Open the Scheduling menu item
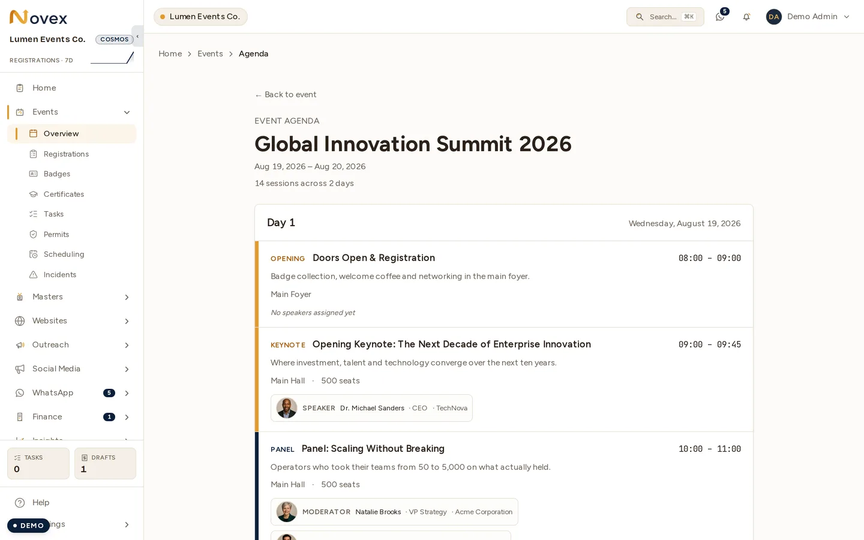Viewport: 864px width, 540px height. pos(72,254)
